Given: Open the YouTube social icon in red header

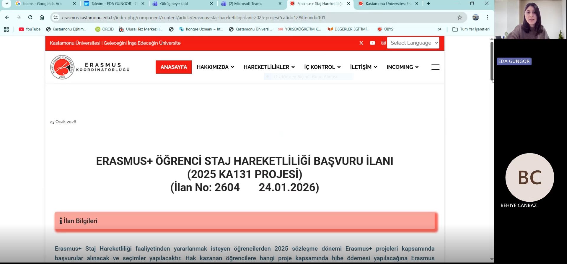Looking at the screenshot, I should point(372,43).
